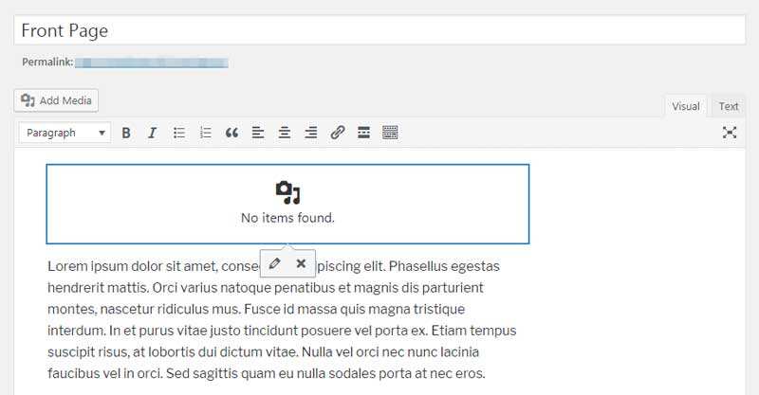
Task: Click the line starting 'montes, nascetur ridiculus mus'
Action: tap(256, 309)
